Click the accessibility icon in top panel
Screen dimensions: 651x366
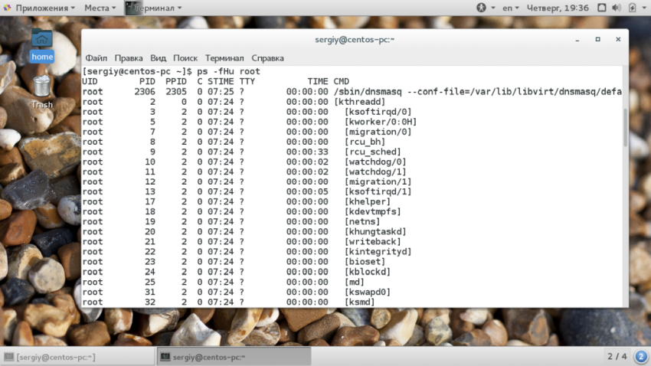click(482, 8)
